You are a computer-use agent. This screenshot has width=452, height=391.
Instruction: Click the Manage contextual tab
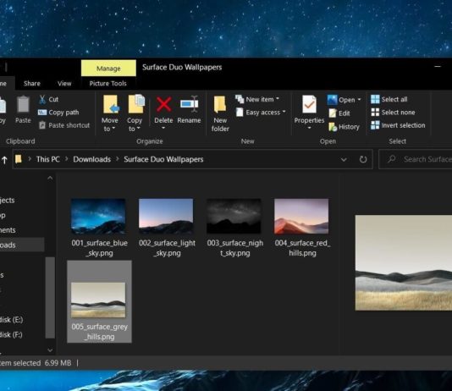(108, 69)
